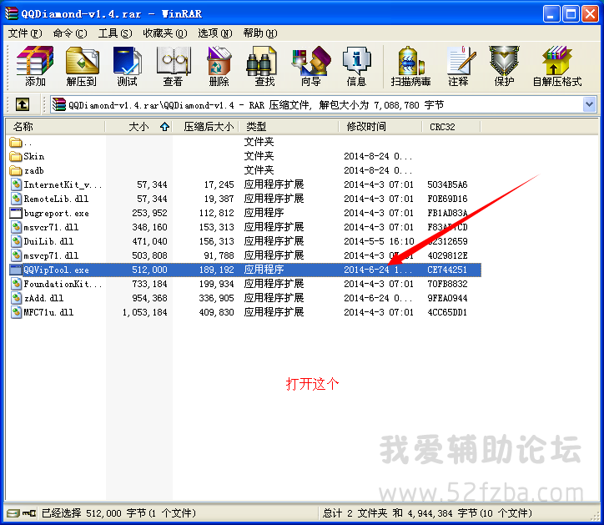Select the parent folder '..' entry

click(20, 143)
